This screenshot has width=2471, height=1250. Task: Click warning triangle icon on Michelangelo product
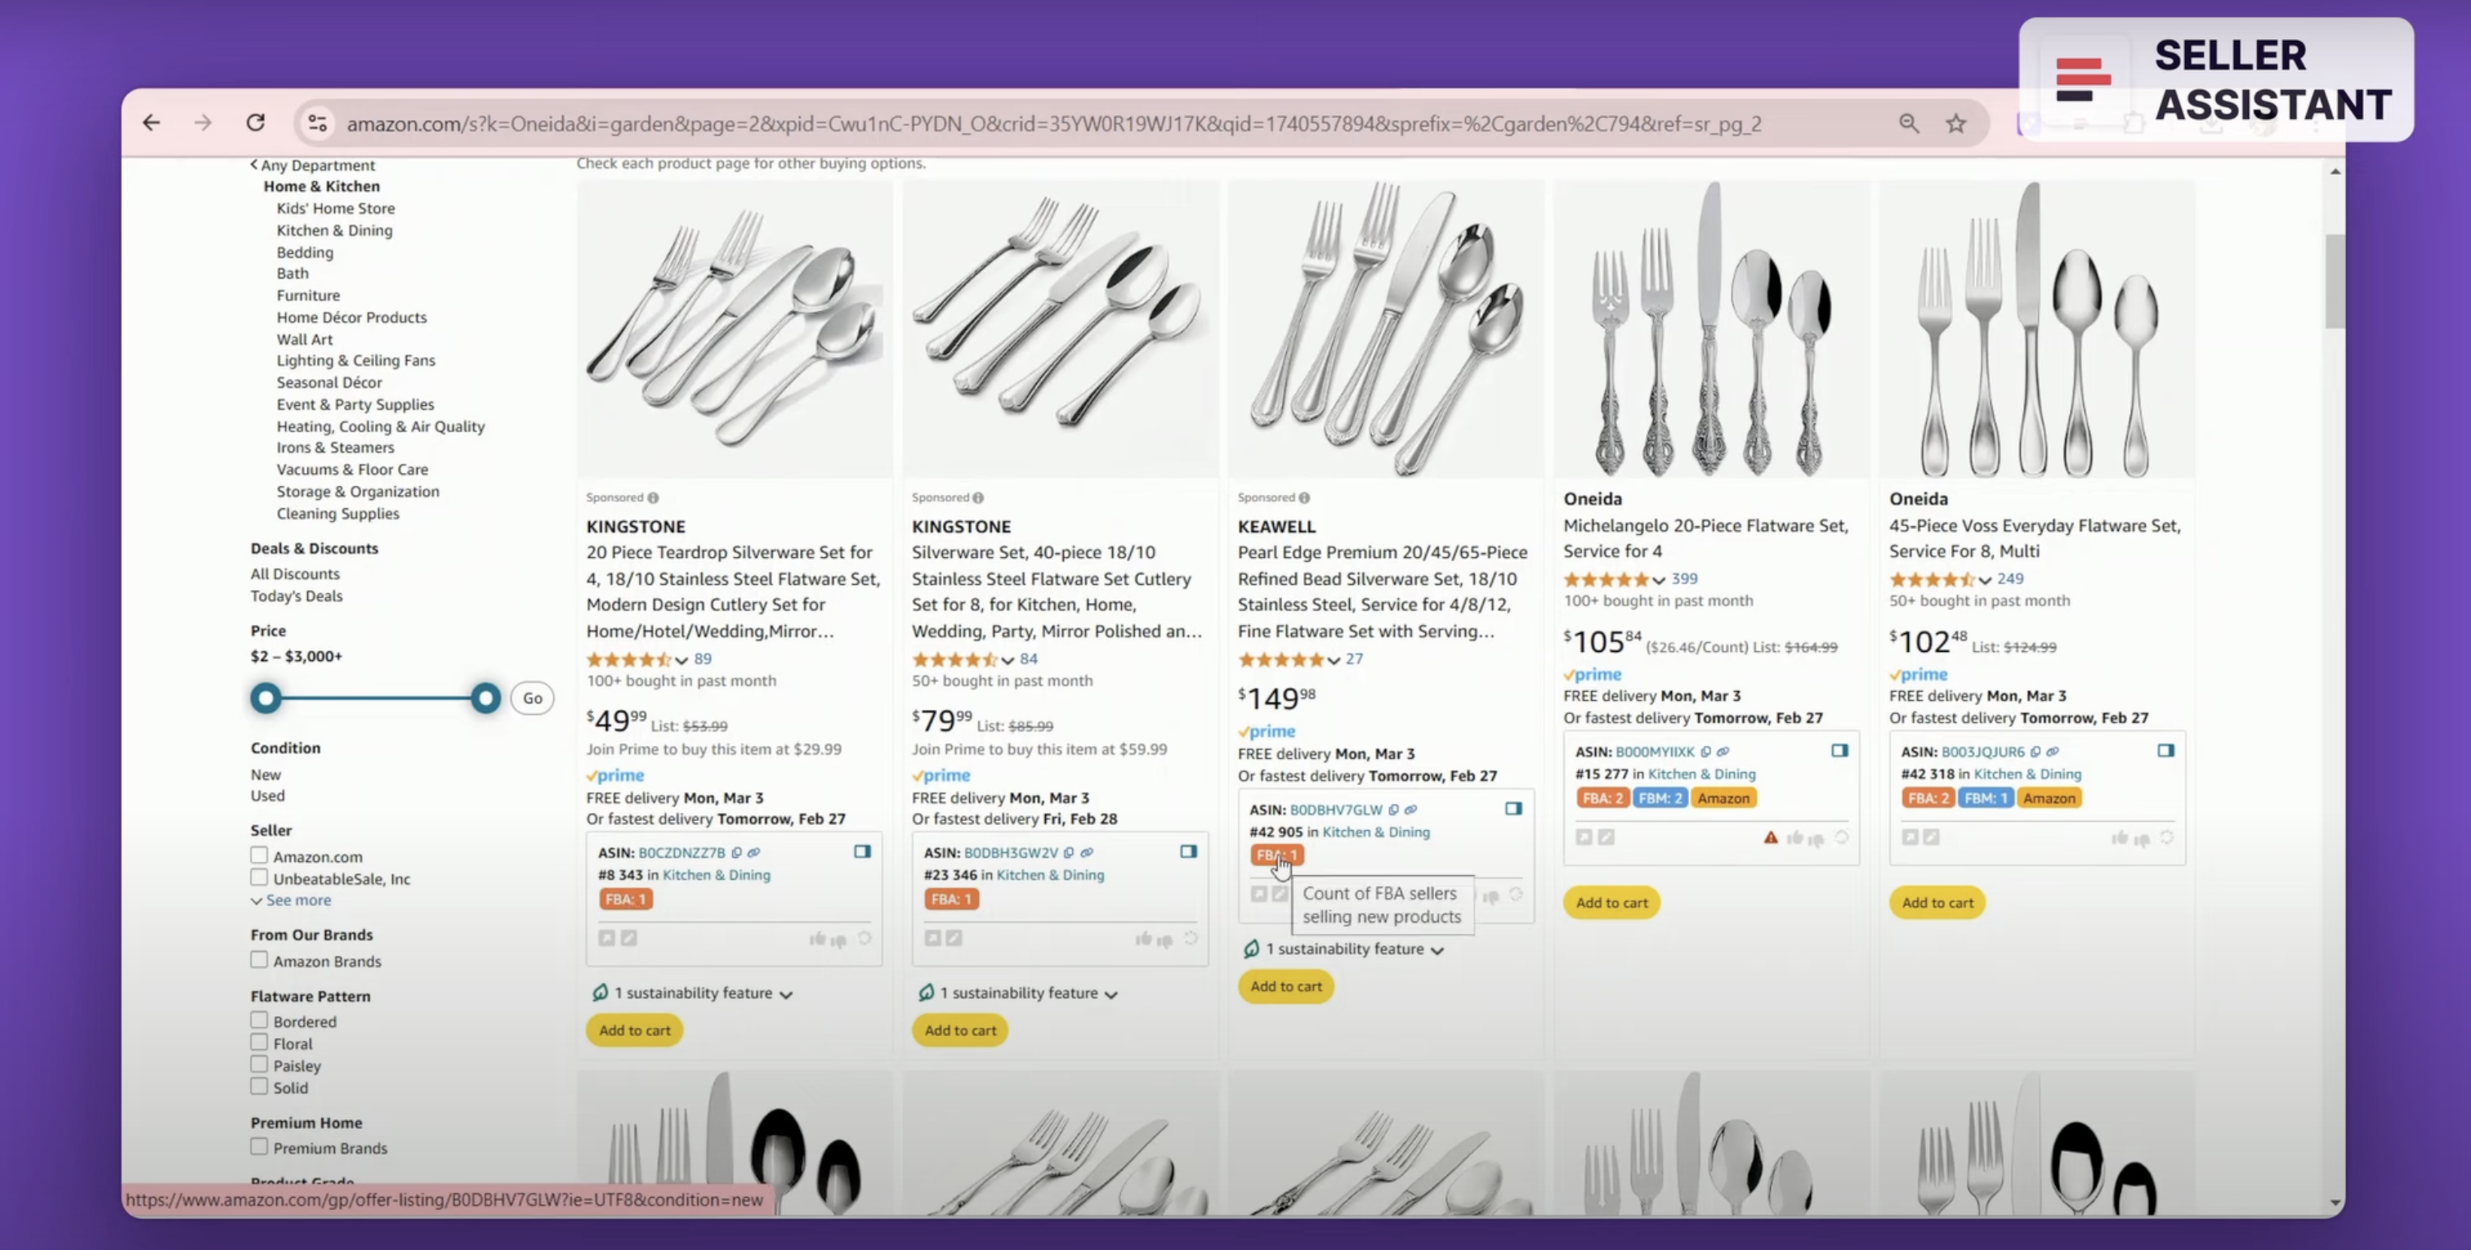pyautogui.click(x=1771, y=837)
